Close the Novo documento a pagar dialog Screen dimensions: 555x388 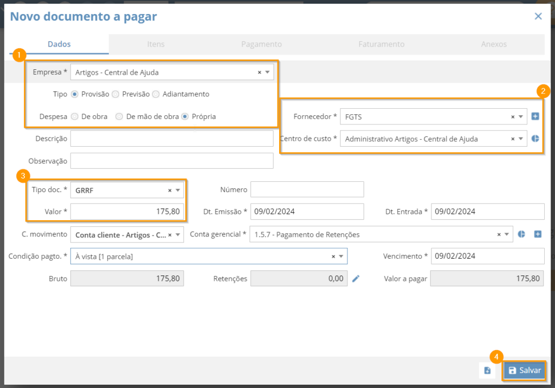538,16
